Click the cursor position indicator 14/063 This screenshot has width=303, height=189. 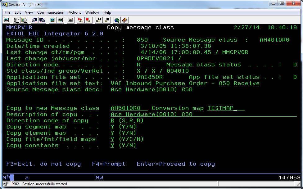click(x=289, y=178)
